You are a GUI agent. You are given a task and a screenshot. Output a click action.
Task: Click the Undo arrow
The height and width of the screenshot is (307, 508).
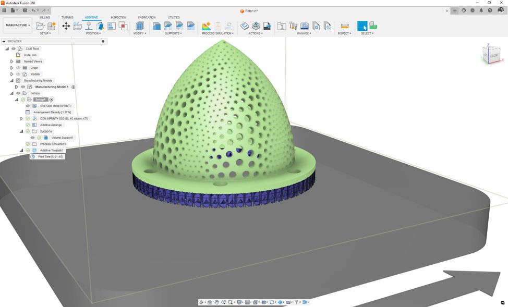(x=34, y=10)
